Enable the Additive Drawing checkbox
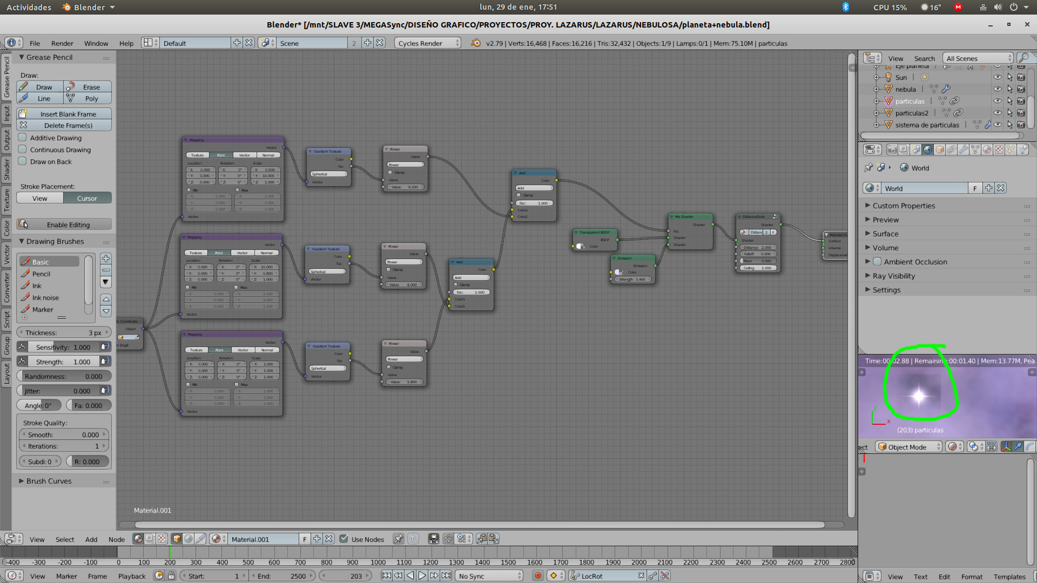The width and height of the screenshot is (1037, 583). point(23,138)
